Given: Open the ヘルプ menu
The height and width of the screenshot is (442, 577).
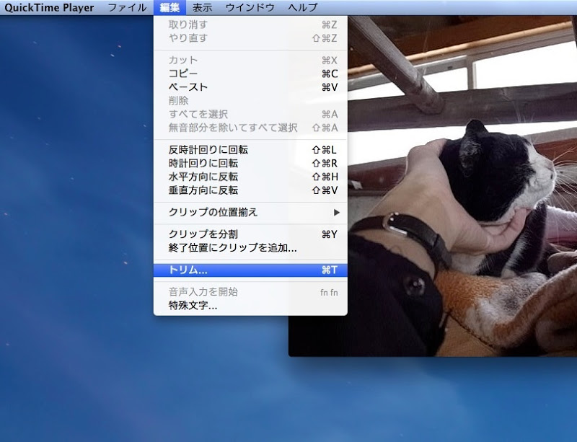Looking at the screenshot, I should pos(302,7).
